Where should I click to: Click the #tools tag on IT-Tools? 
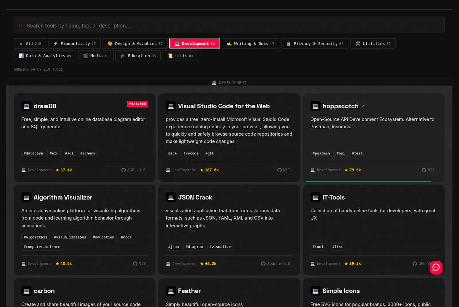pyautogui.click(x=319, y=247)
